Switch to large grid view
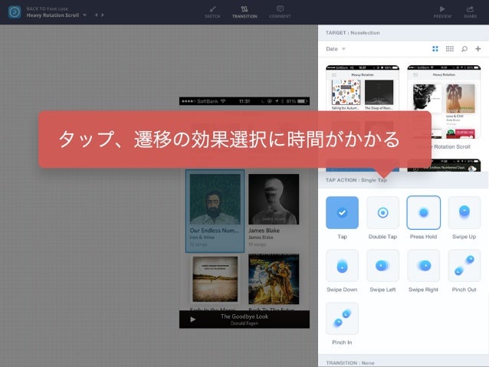Screen dimensions: 489x367 tap(435, 48)
